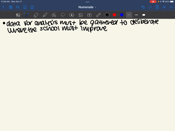Choose the black pen color
The height and width of the screenshot is (131, 175).
(107, 15)
